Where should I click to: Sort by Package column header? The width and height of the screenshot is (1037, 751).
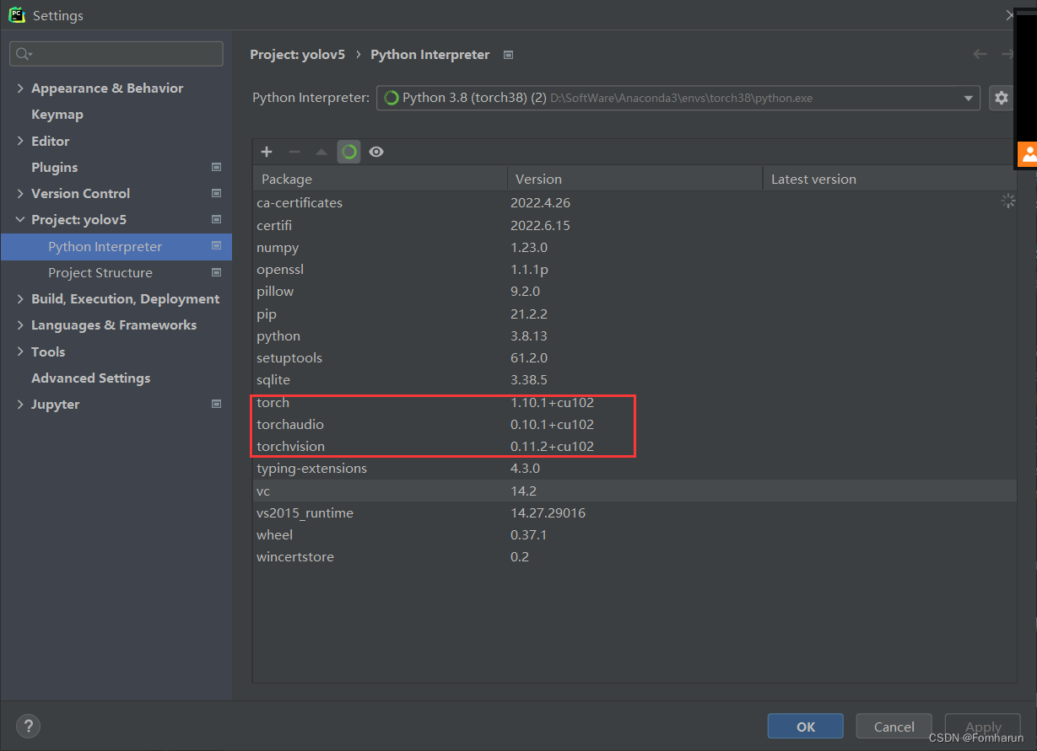click(380, 179)
